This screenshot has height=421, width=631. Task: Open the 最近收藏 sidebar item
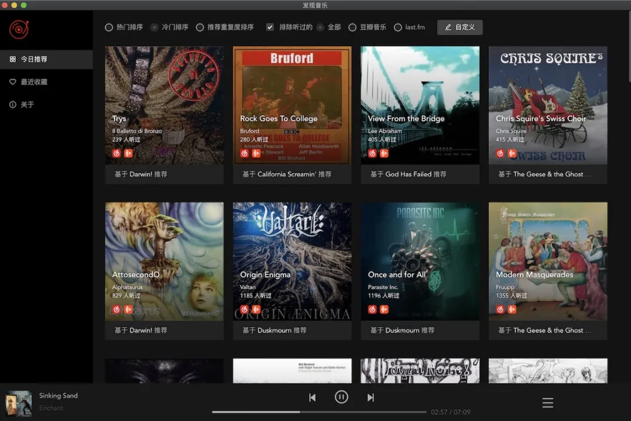click(34, 82)
